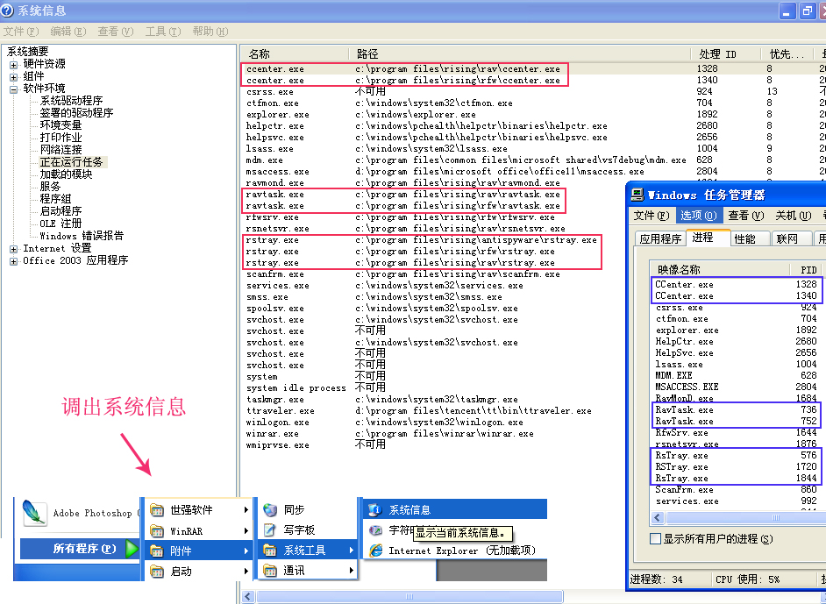This screenshot has height=604, width=826.
Task: Select 加载的模块 in the tree
Action: point(67,174)
